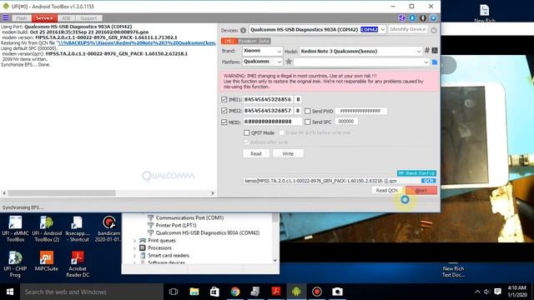Click the Send PWD value field
Image resolution: width=534 pixels, height=300 pixels.
click(x=361, y=111)
